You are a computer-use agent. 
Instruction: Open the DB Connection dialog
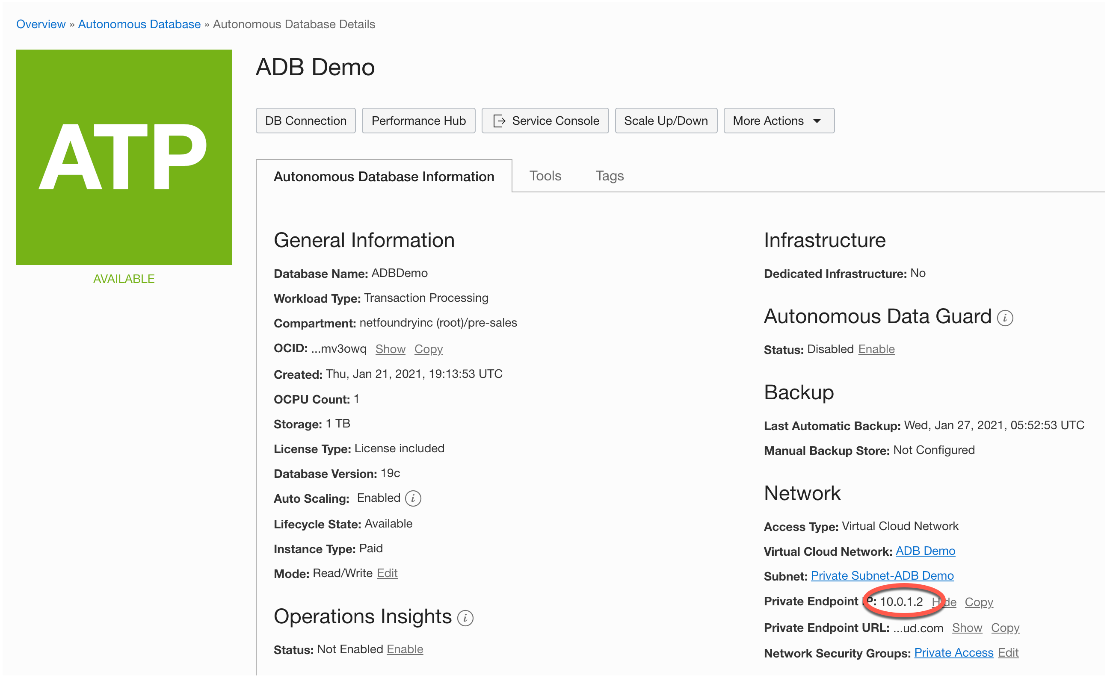pyautogui.click(x=306, y=121)
